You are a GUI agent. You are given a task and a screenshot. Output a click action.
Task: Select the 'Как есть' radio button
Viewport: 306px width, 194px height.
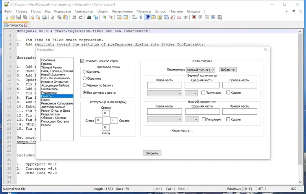tap(85, 72)
